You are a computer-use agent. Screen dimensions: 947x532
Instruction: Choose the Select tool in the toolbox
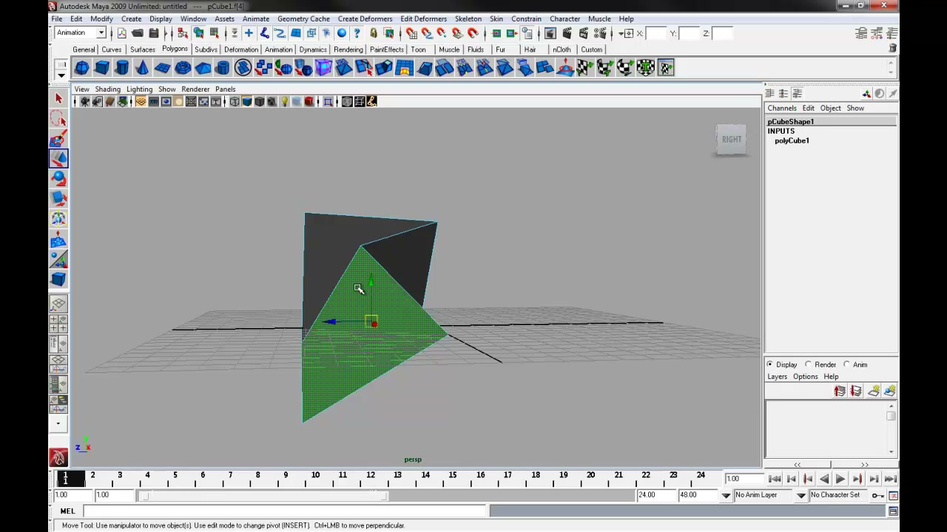point(58,98)
